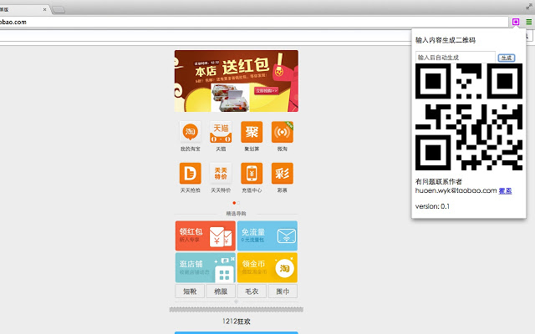Viewport: 535px width, 334px height.
Task: Select the 毛衣 category tab
Action: pyautogui.click(x=252, y=291)
